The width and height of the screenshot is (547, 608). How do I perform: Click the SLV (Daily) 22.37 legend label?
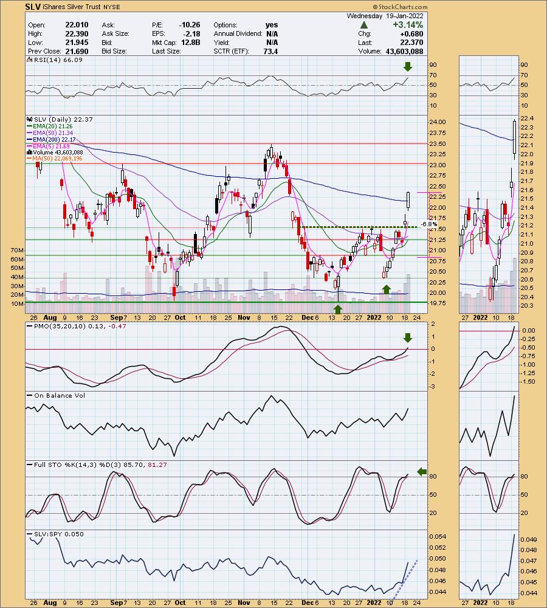click(63, 119)
